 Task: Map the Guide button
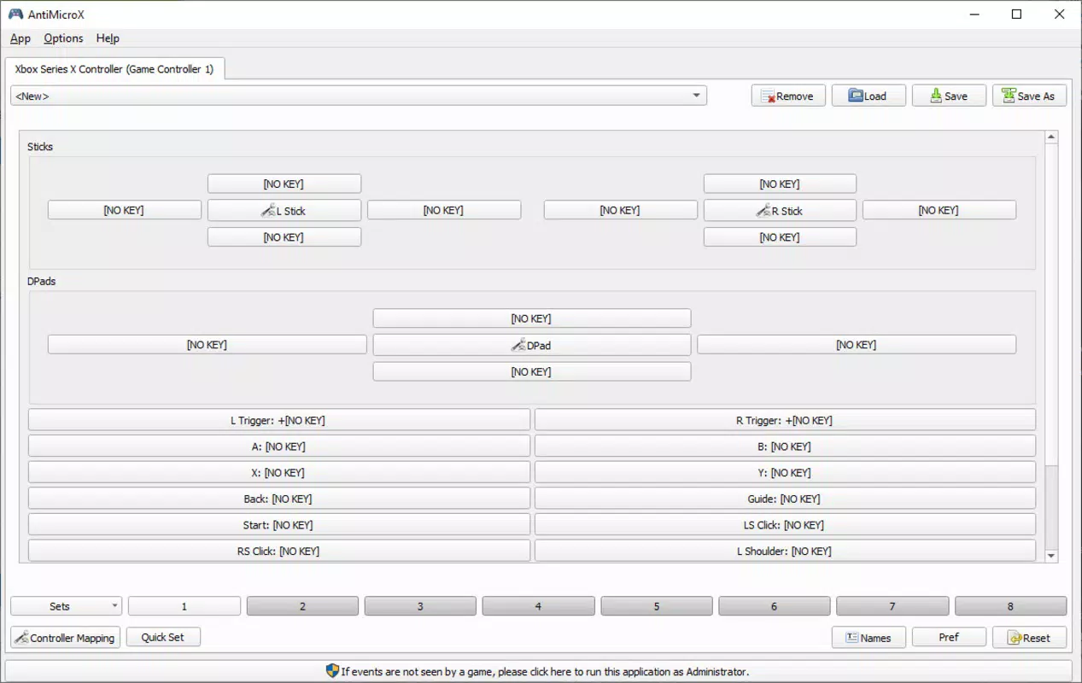[785, 499]
